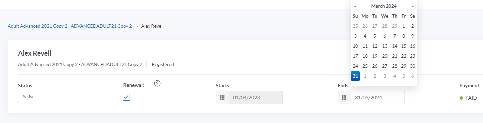Image resolution: width=483 pixels, height=123 pixels.
Task: Choose March 28 in the calendar
Action: click(394, 66)
